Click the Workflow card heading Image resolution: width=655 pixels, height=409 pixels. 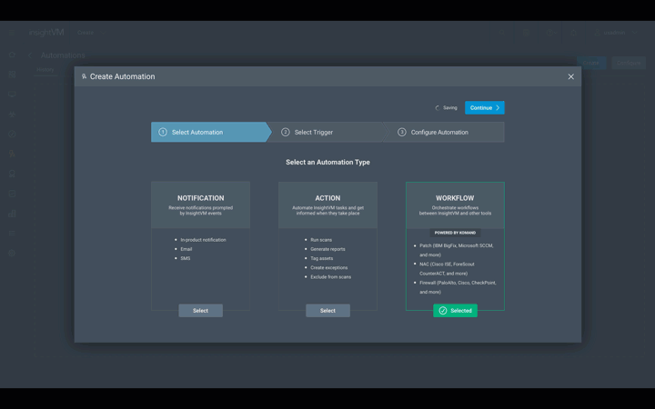455,198
